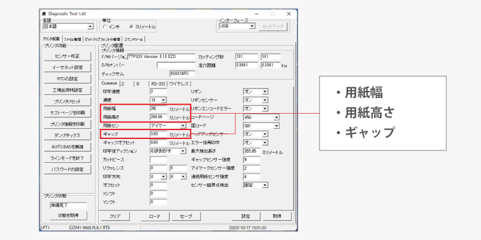Select the RS-232 settings tab
Viewport: 481px width, 240px height.
[x=158, y=84]
